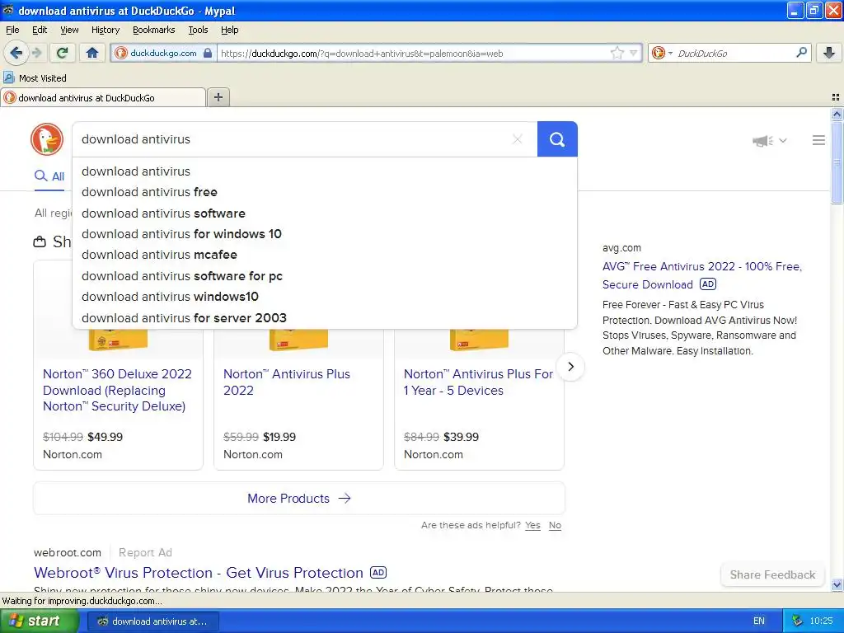Open the Bookmarks menu
The height and width of the screenshot is (633, 844).
coord(153,30)
